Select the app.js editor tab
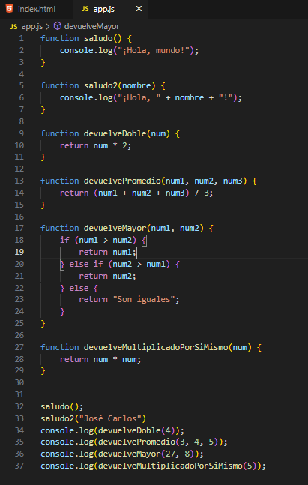Screen dimensions: 308x485 point(110,9)
